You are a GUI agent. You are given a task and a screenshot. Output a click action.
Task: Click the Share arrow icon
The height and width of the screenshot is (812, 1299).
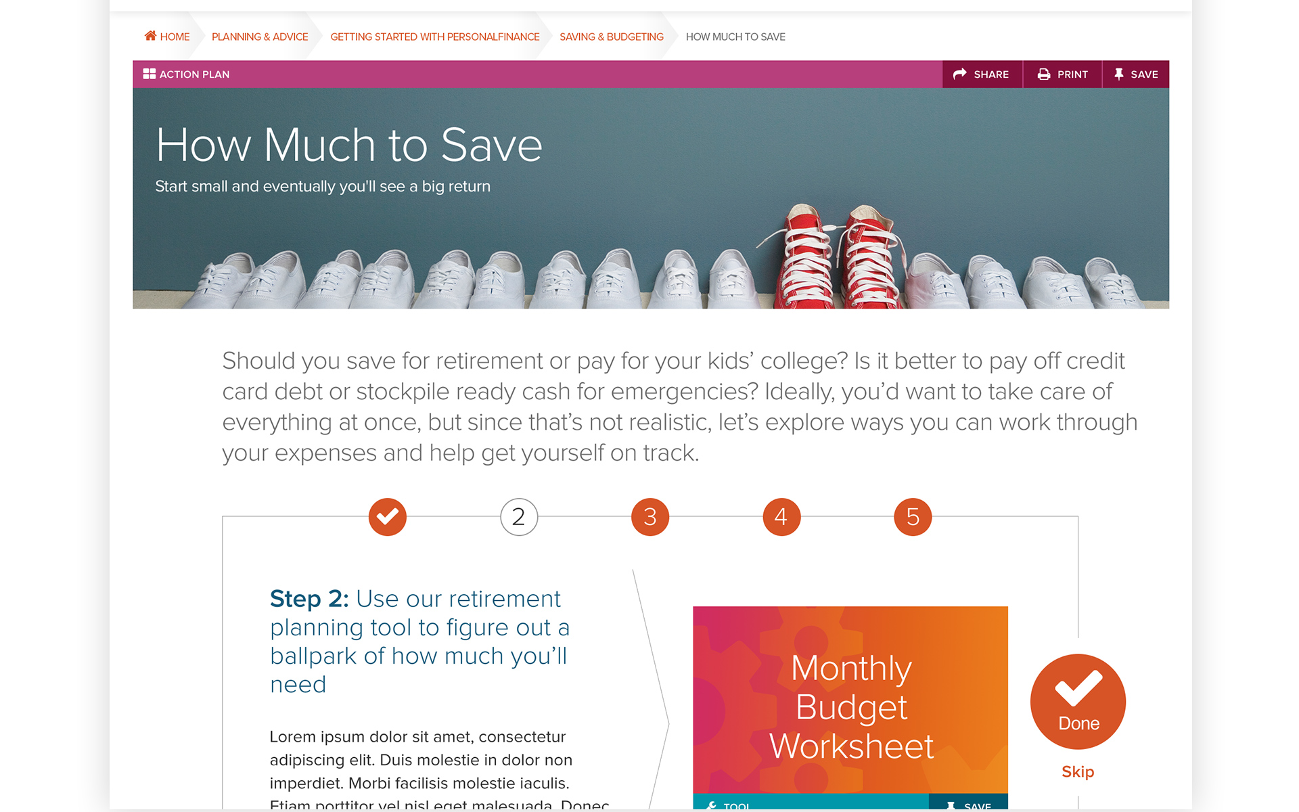point(959,74)
